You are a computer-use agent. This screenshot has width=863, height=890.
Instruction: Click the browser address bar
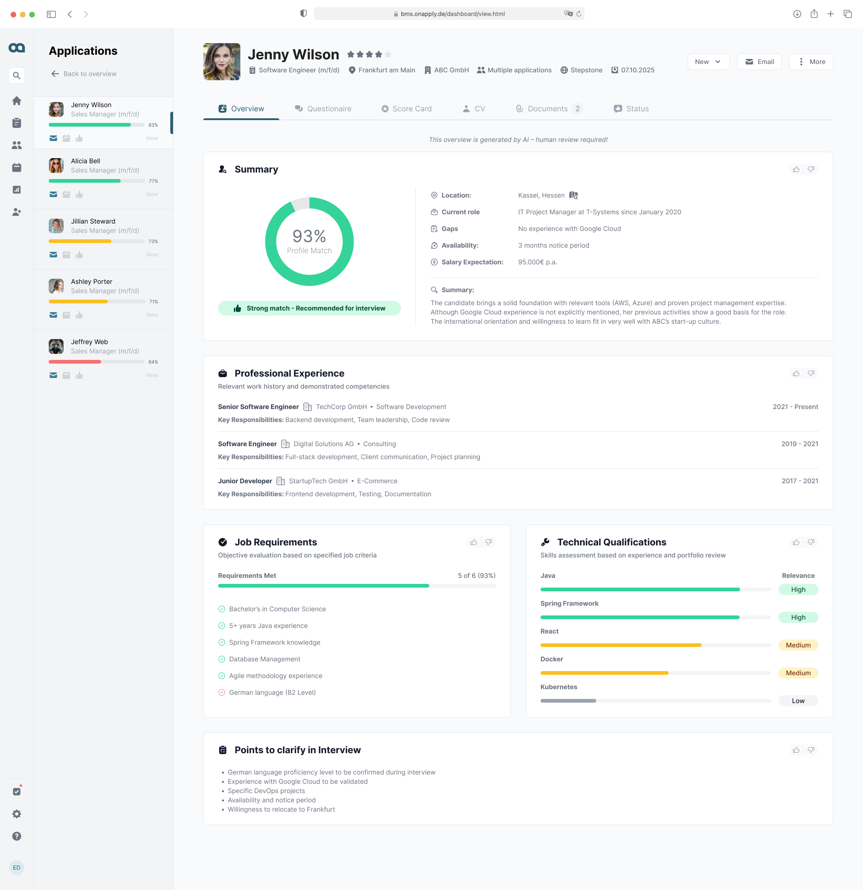[x=449, y=14]
